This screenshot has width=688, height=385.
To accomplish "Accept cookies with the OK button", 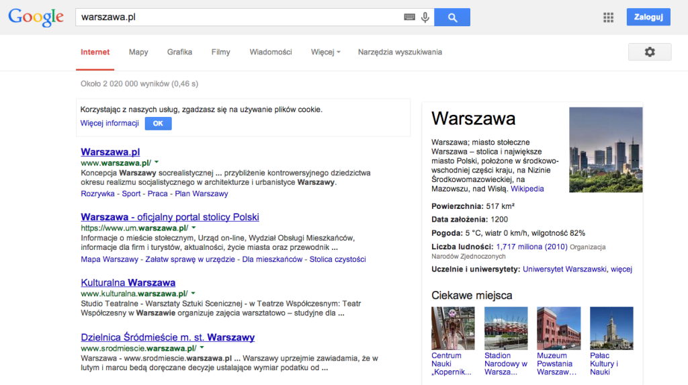I will [x=158, y=124].
